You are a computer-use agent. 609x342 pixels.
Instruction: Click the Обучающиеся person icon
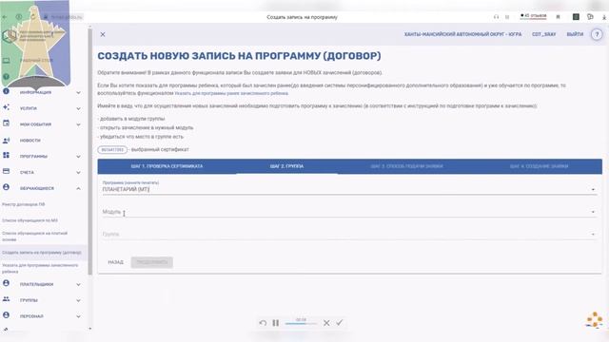6,187
